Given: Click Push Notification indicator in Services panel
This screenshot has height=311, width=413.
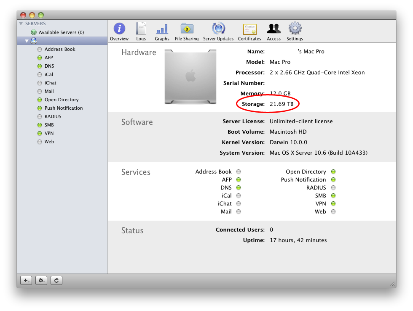Looking at the screenshot, I should pos(333,180).
